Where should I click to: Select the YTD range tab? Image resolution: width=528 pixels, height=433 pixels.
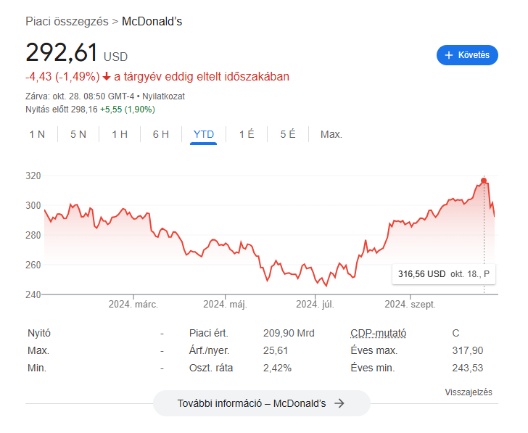[x=203, y=134]
